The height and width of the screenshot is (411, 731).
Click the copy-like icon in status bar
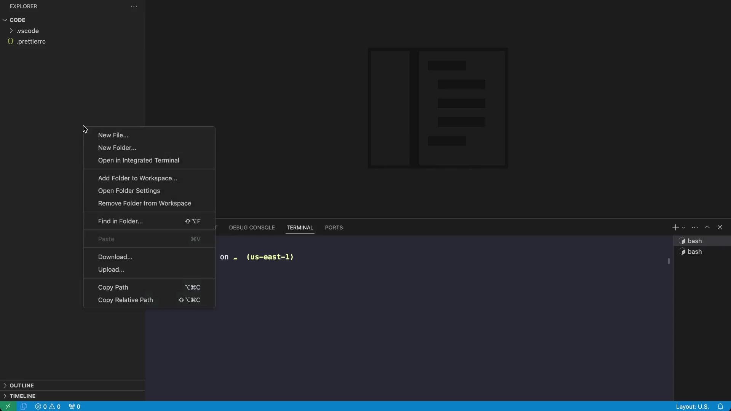24,406
